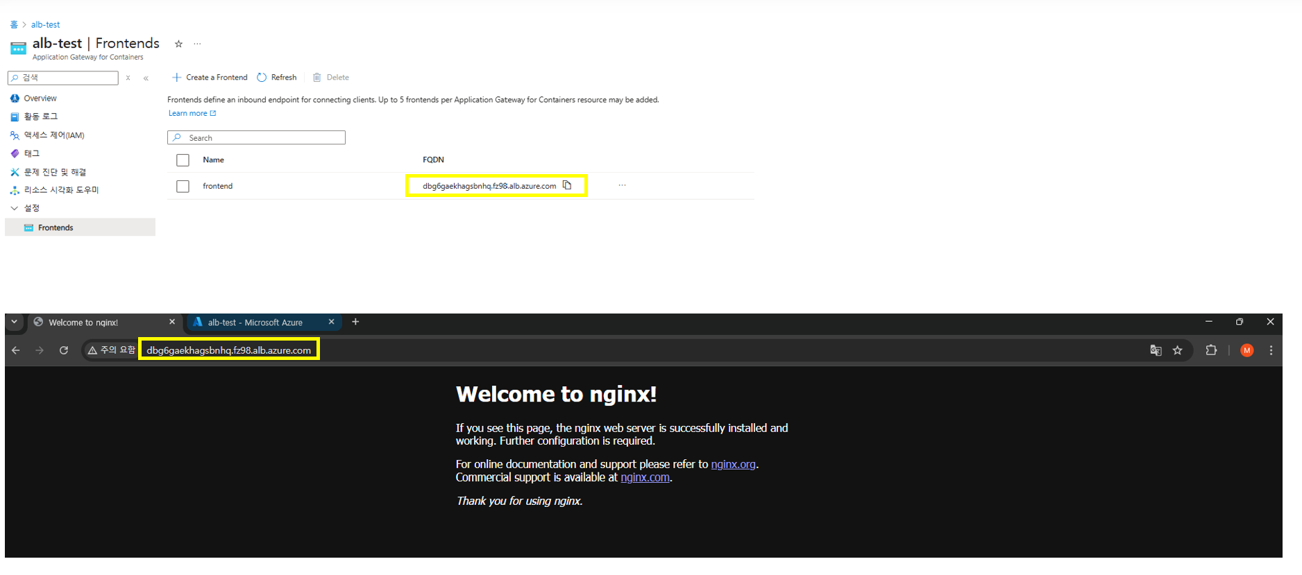The image size is (1302, 575).
Task: Click the frontend name cell
Action: (218, 186)
